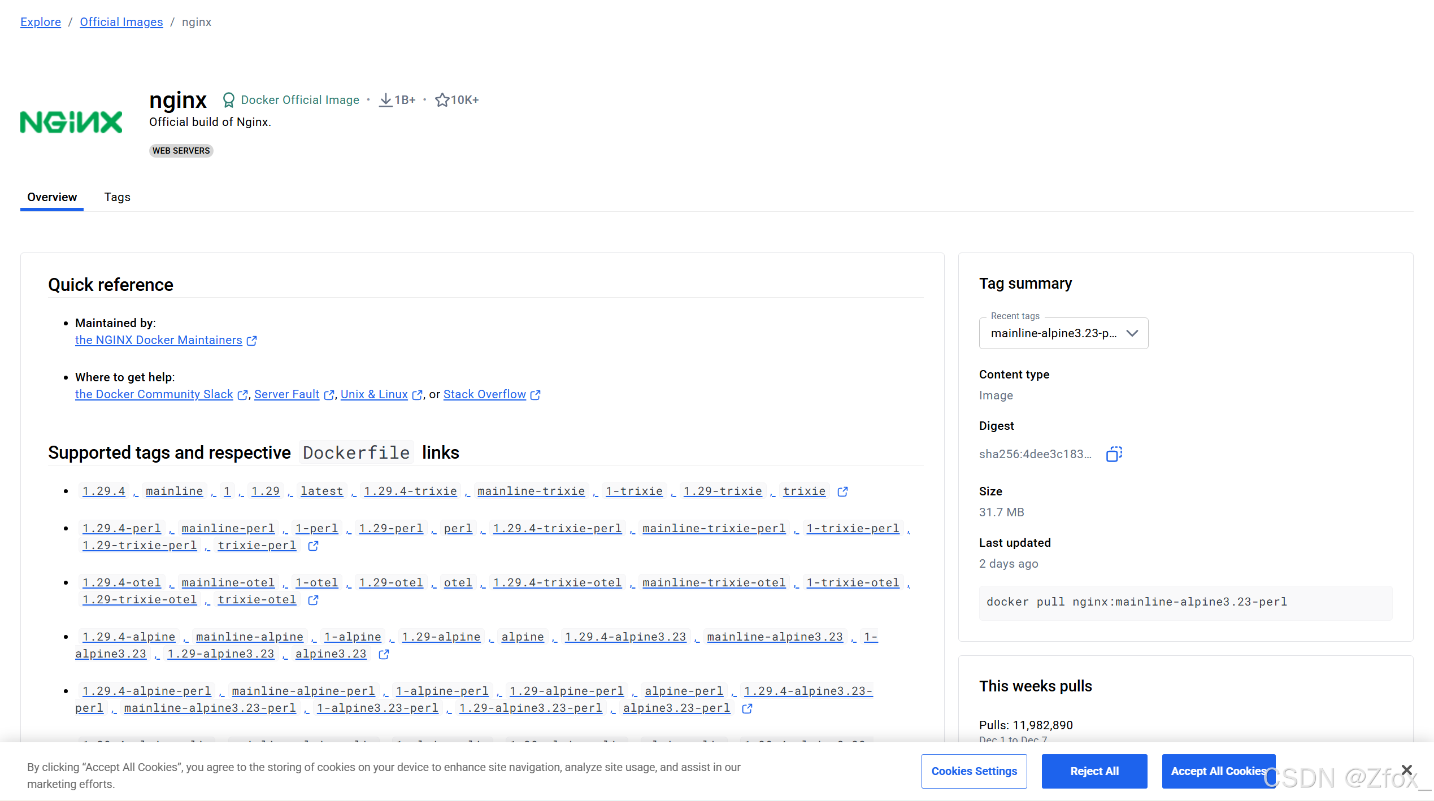Click external link icon after Docker Community Slack
This screenshot has width=1434, height=801.
pos(243,395)
